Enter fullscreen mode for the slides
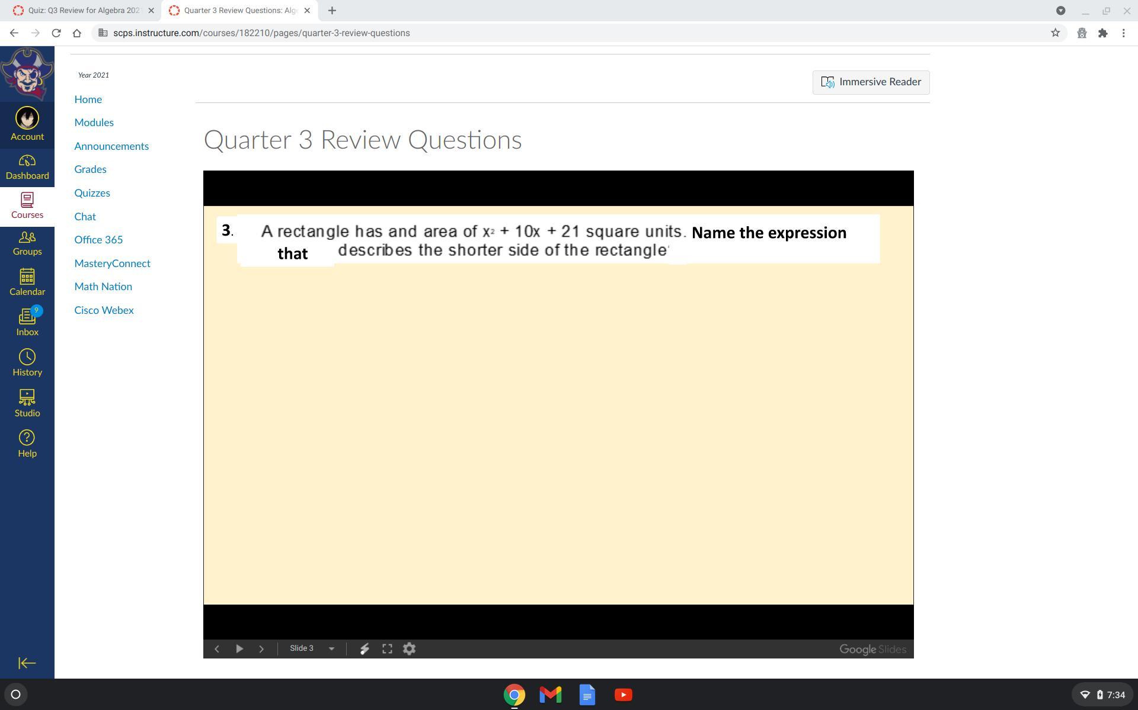 387,649
